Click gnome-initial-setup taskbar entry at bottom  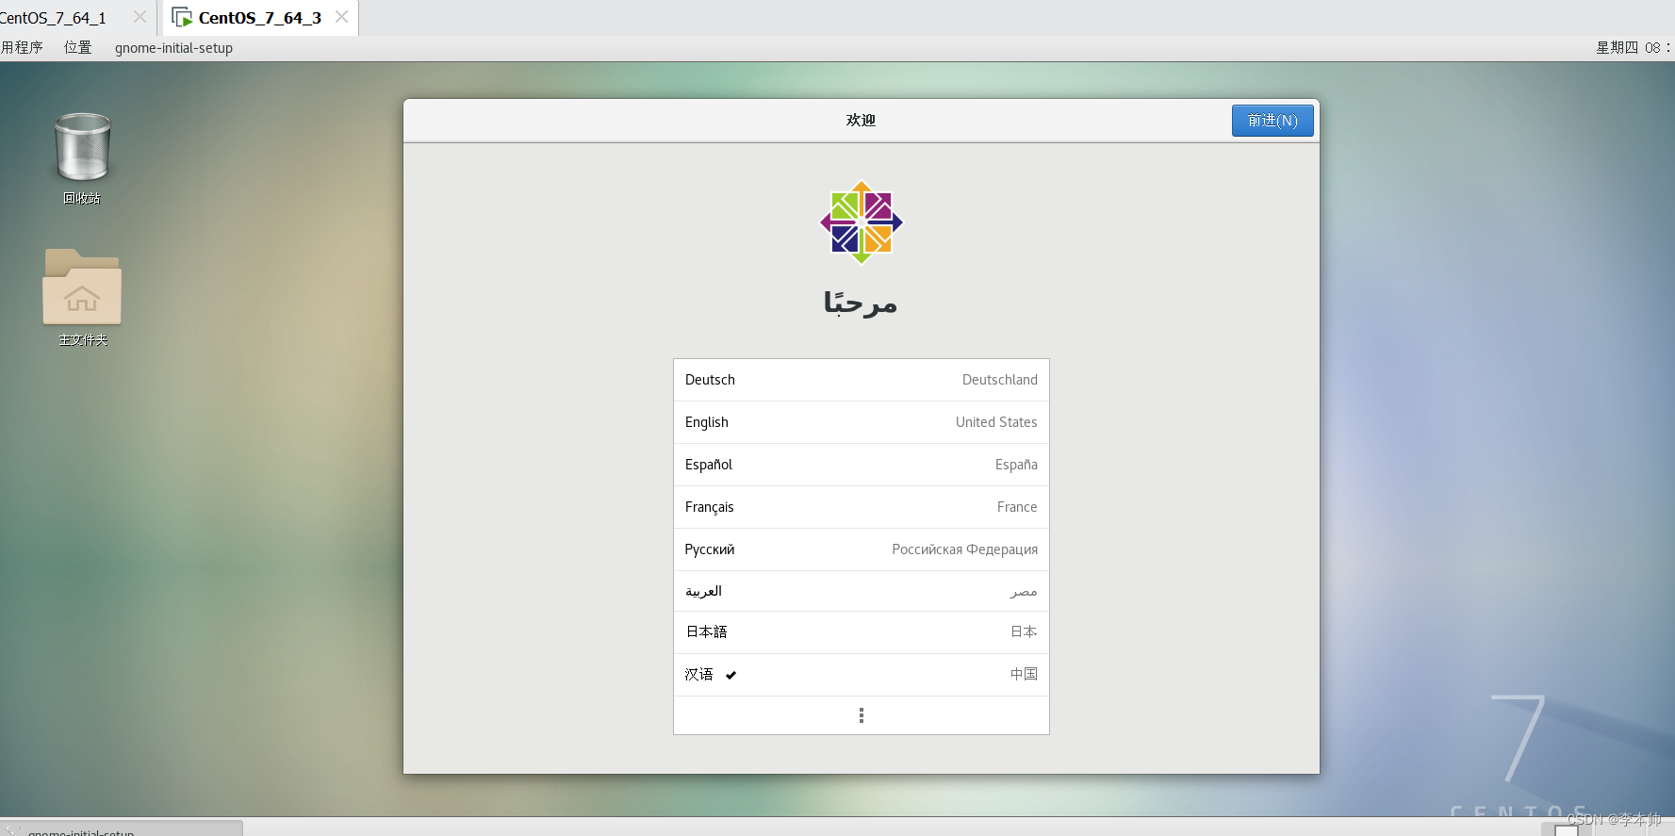tap(121, 828)
